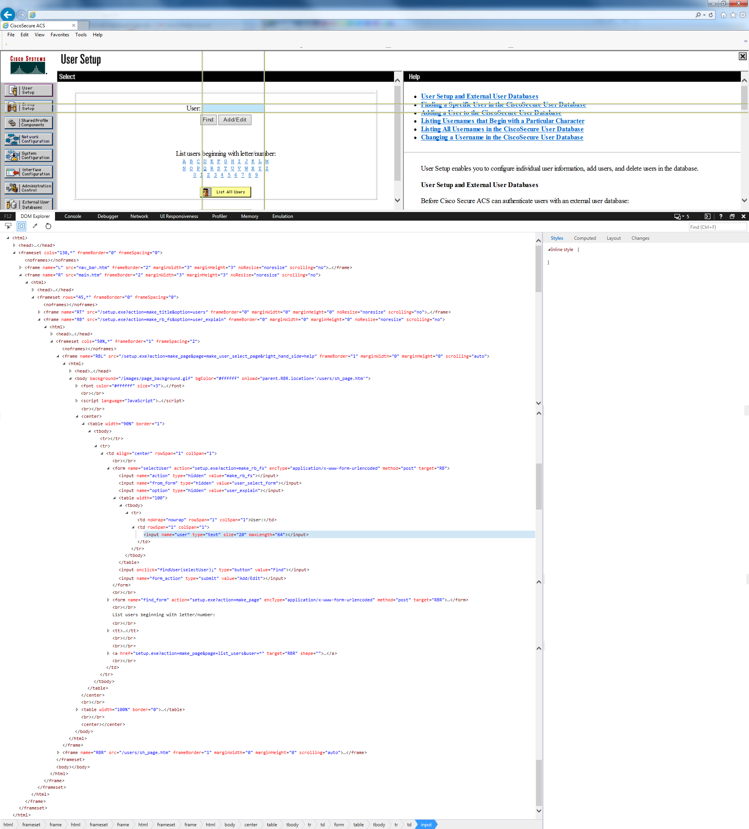Switch to the Network tab
Screen dimensions: 749x829
pyautogui.click(x=139, y=216)
